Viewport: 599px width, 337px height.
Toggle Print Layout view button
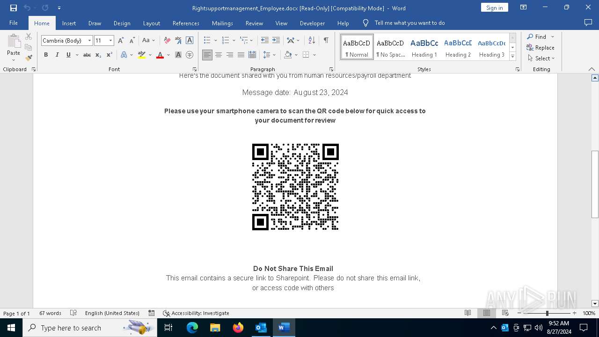(487, 313)
